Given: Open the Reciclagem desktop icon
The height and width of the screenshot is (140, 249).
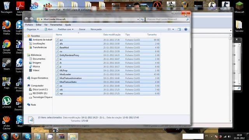Looking at the screenshot, I should (7, 7).
